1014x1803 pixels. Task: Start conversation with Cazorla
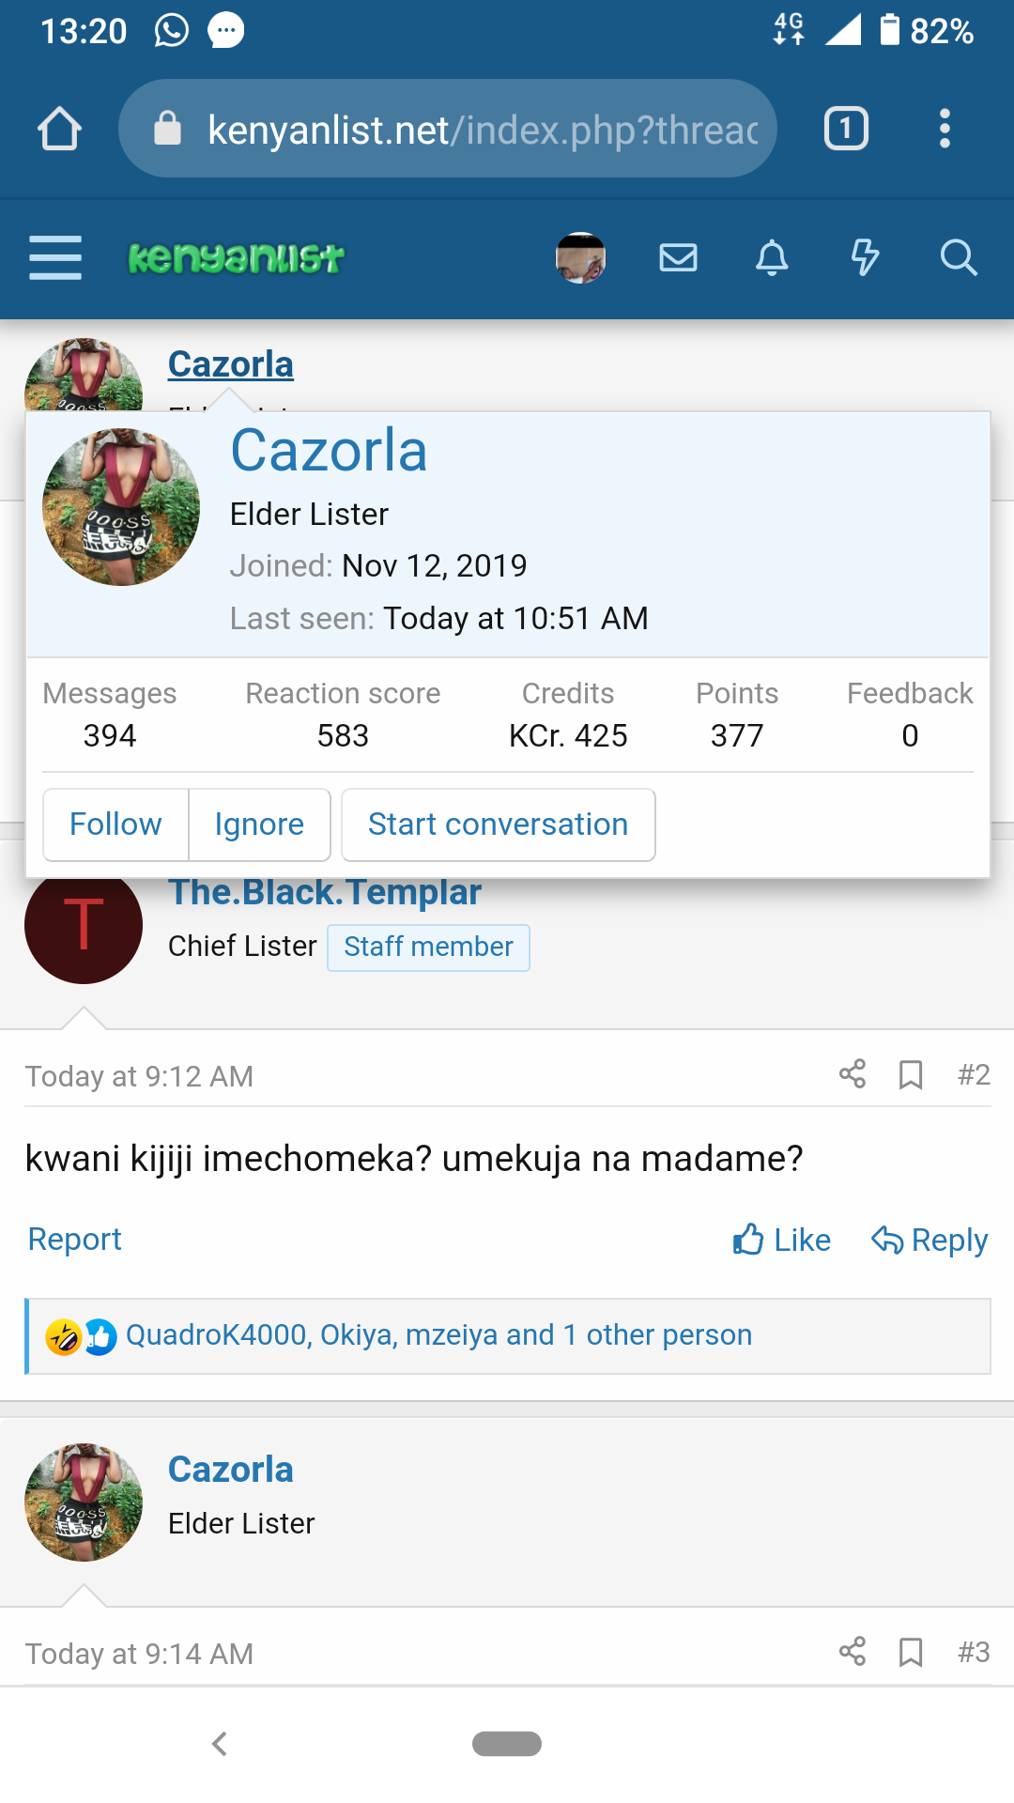coord(498,824)
